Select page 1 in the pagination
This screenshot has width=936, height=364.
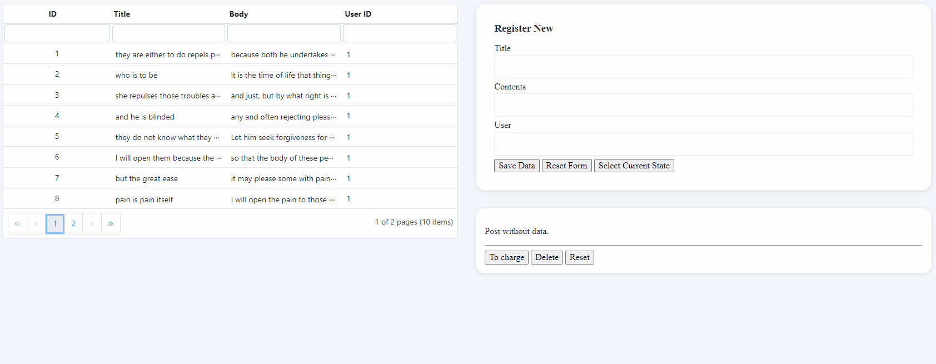point(55,223)
